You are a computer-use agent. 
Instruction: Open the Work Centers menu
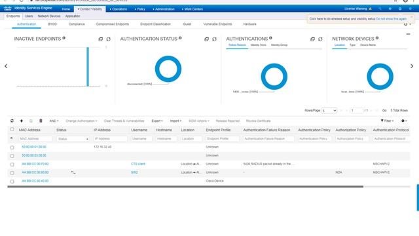(192, 9)
